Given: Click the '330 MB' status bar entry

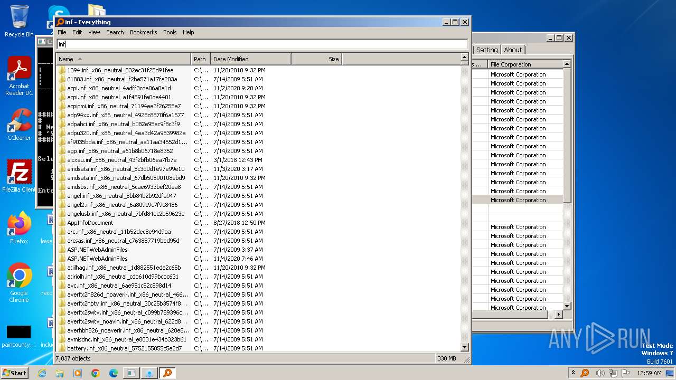Looking at the screenshot, I should 447,358.
